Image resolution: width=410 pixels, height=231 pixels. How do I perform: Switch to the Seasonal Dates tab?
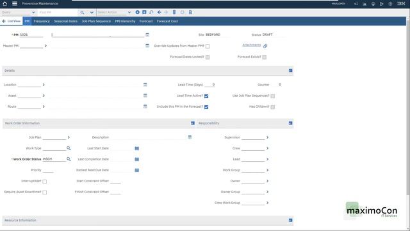click(65, 21)
